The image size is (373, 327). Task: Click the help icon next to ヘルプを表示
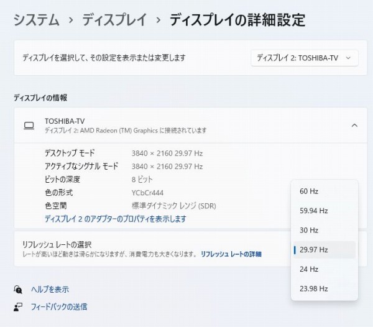(x=18, y=289)
